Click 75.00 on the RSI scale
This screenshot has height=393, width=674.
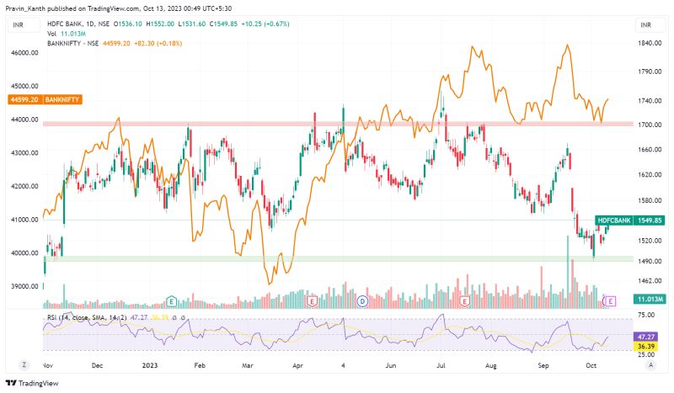tap(646, 315)
